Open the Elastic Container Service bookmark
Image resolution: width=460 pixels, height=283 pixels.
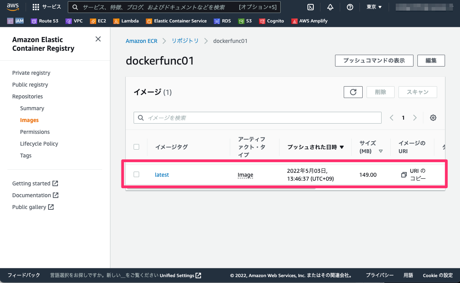coord(176,21)
